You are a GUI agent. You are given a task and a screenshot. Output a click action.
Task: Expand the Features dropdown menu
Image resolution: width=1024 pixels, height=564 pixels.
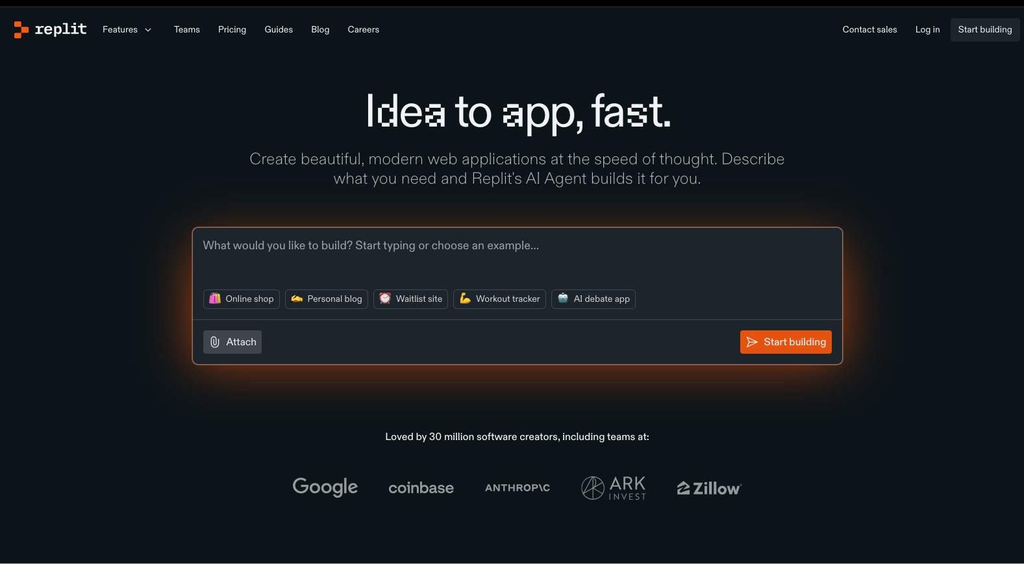tap(127, 30)
